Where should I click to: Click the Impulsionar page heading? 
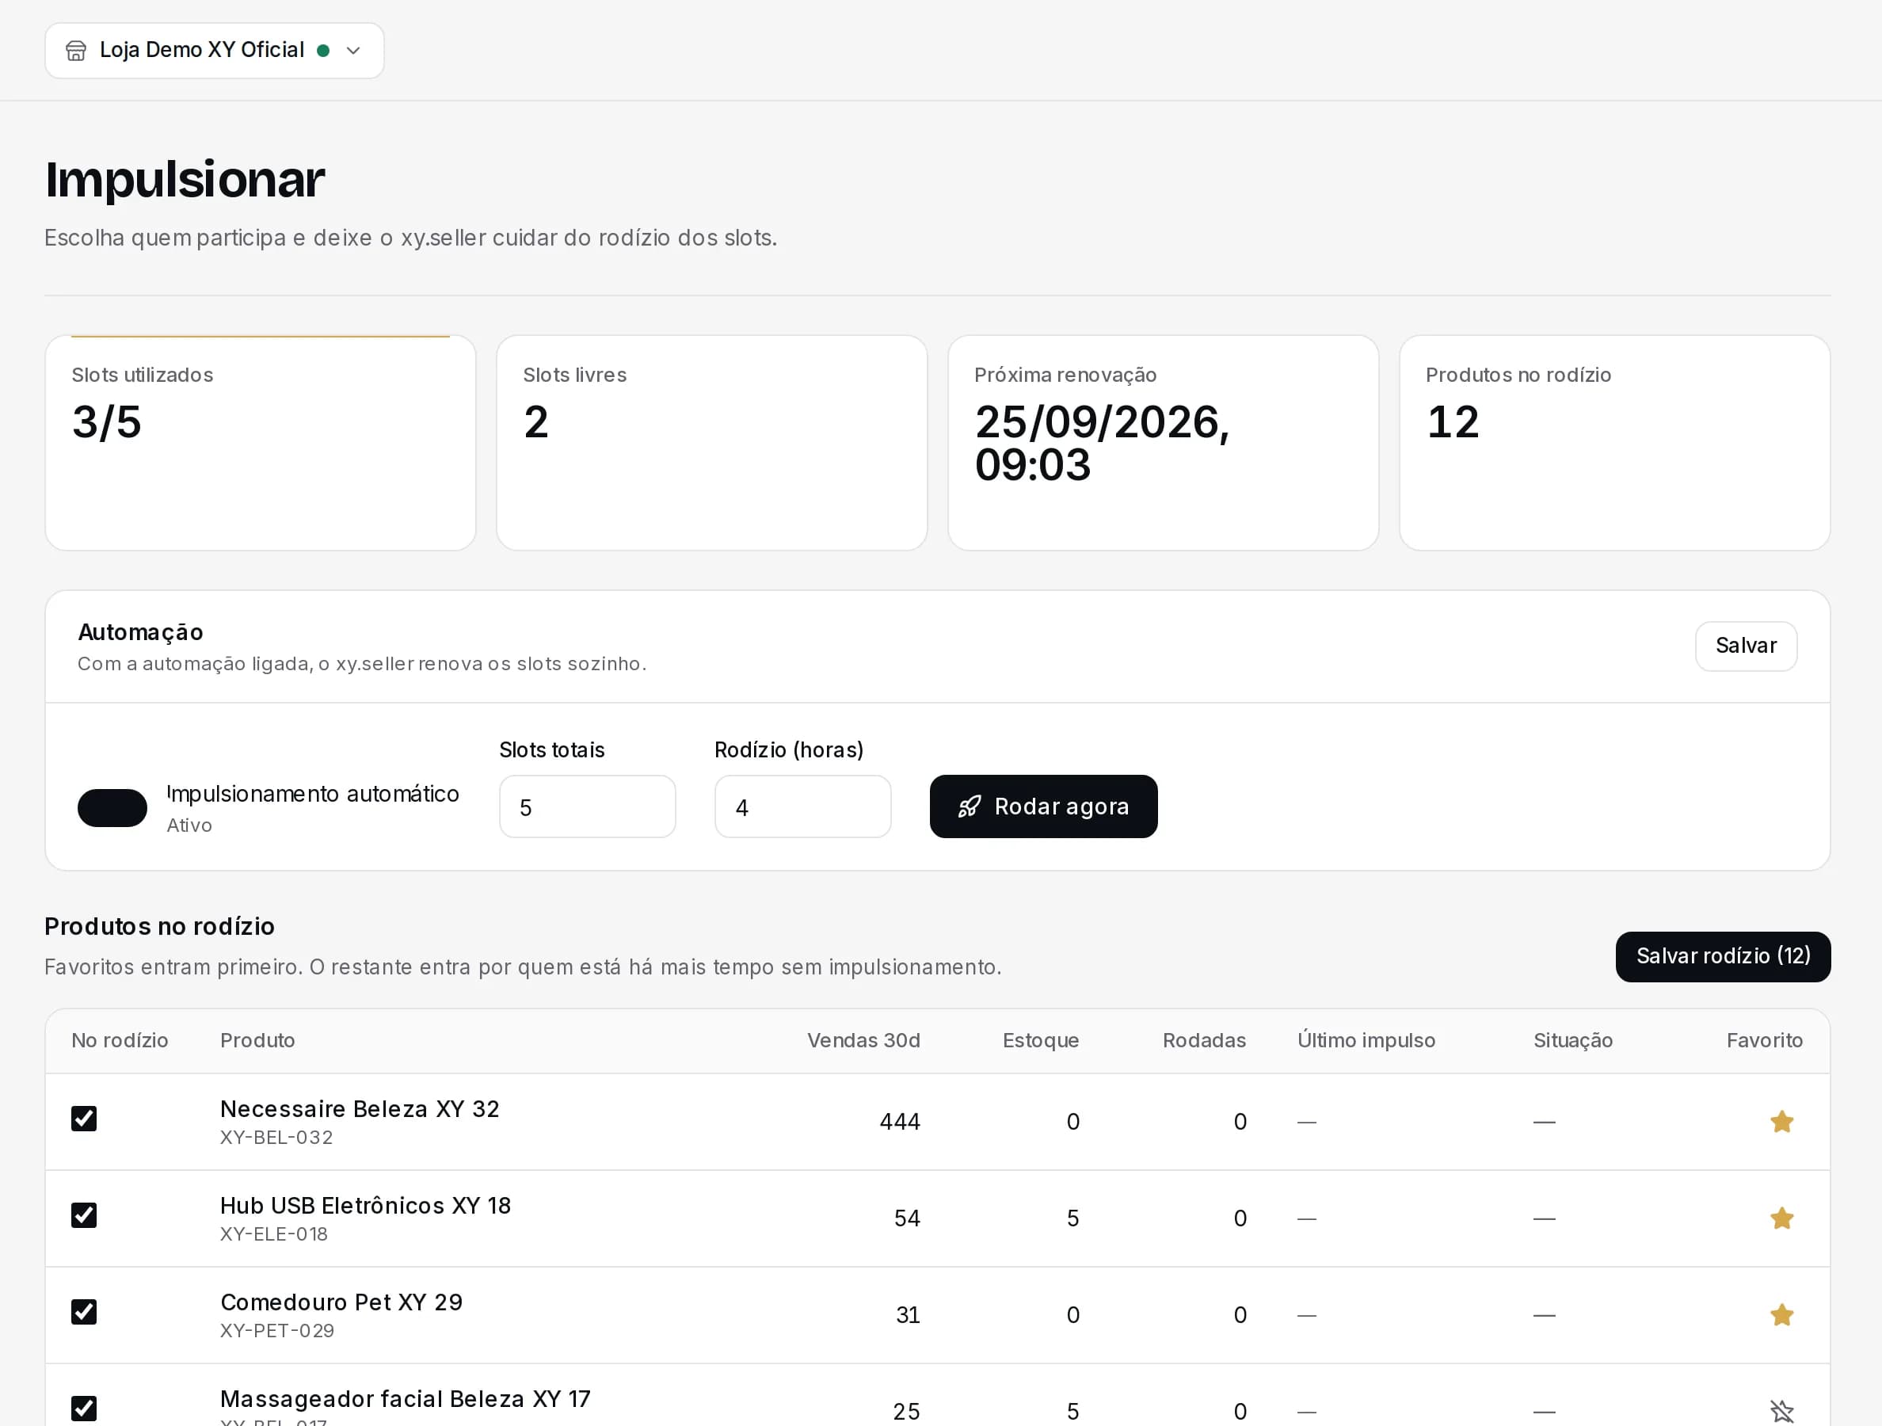(x=185, y=180)
